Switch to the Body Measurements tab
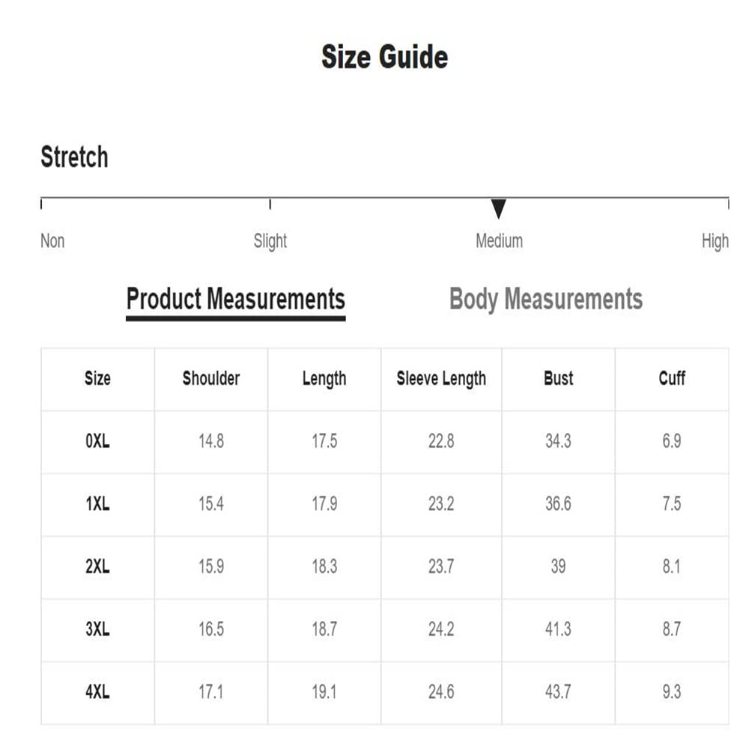Viewport: 749px width, 749px height. [x=545, y=299]
